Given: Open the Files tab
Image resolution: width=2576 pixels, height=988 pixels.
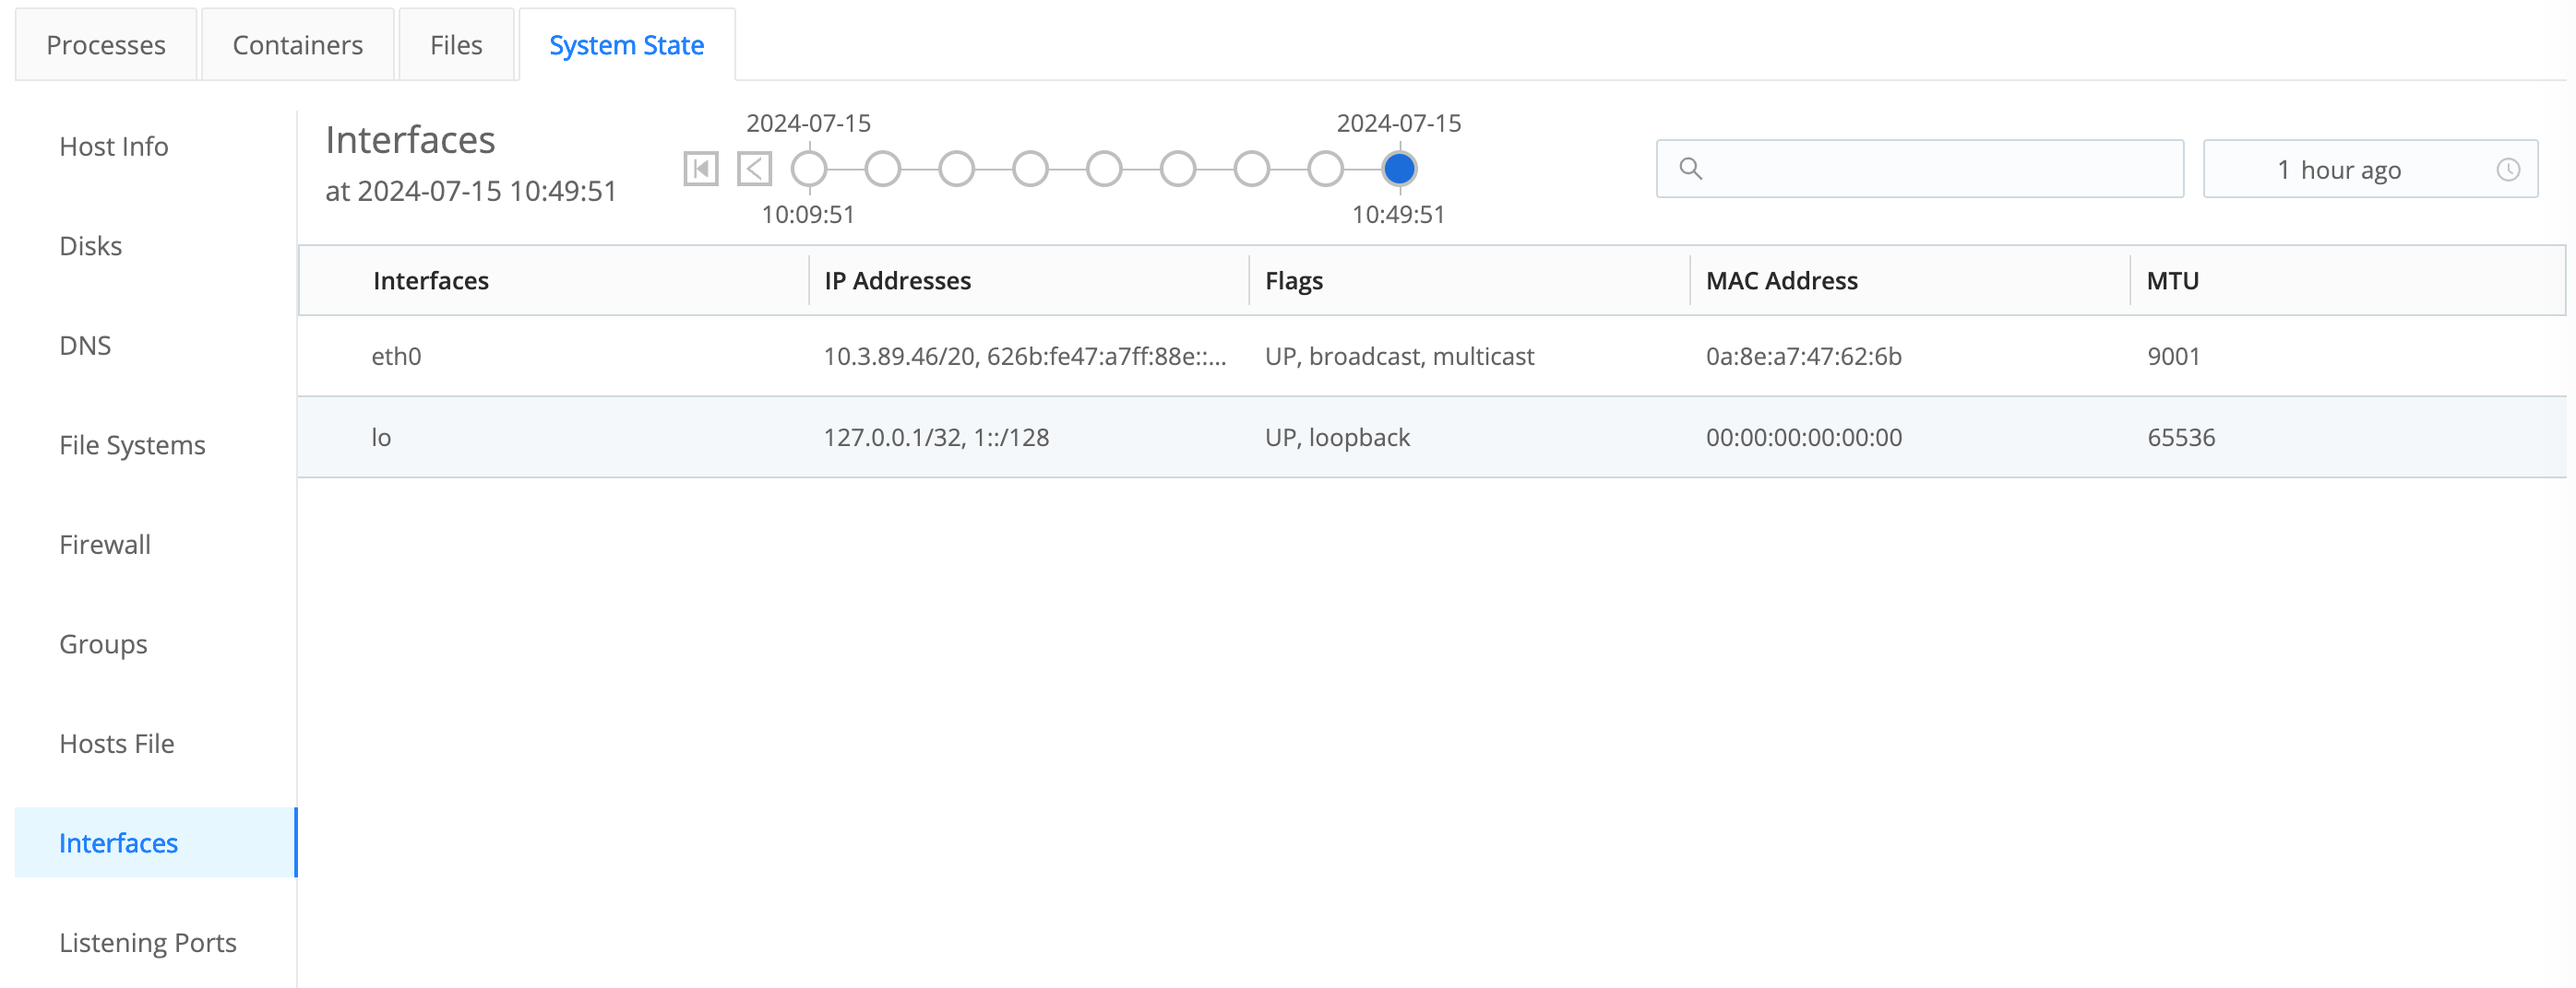Looking at the screenshot, I should pyautogui.click(x=456, y=44).
